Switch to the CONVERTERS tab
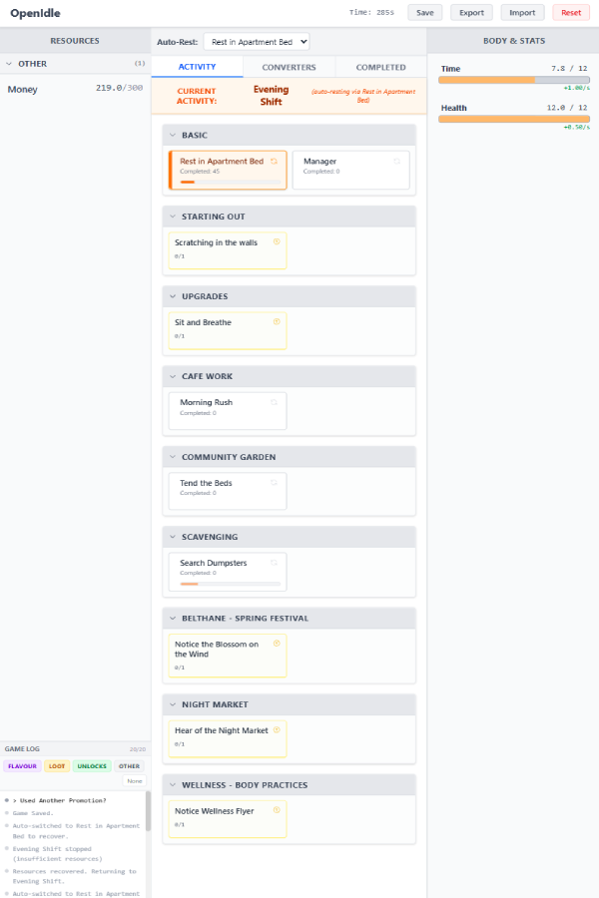Image resolution: width=599 pixels, height=898 pixels. (289, 67)
